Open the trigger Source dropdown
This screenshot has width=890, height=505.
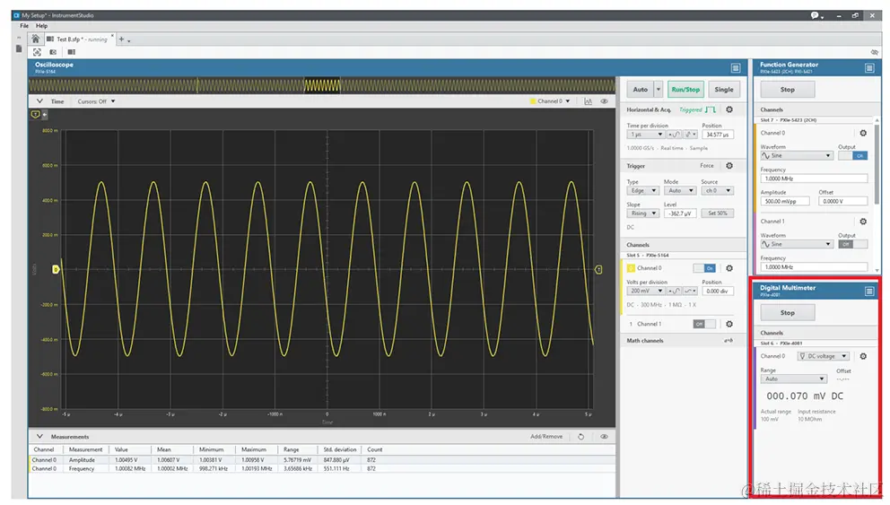(717, 191)
